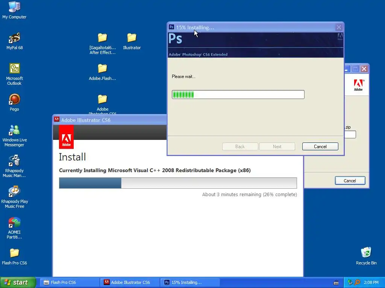Select the Rhapsody Music Manager shortcut
The height and width of the screenshot is (288, 385).
tap(14, 166)
